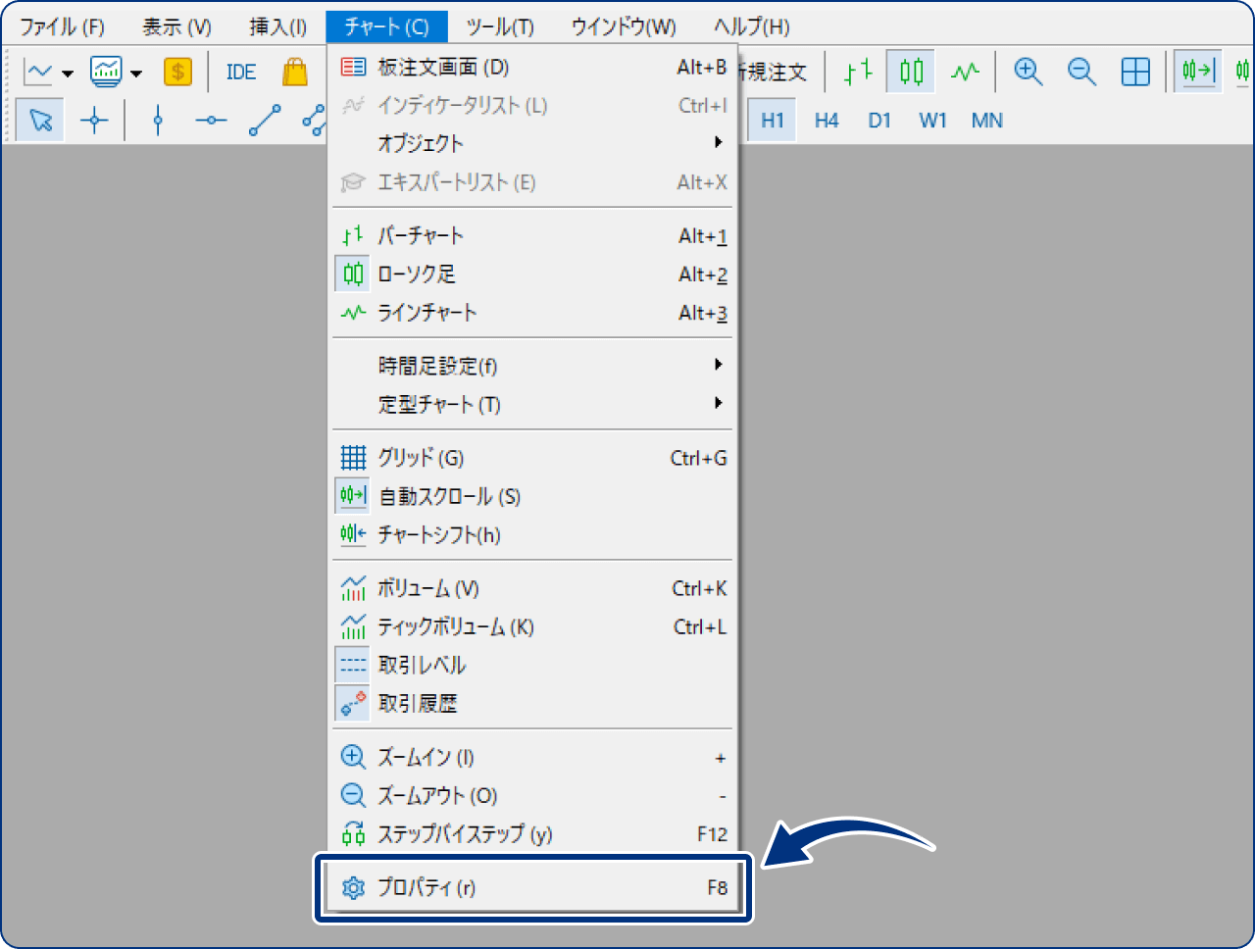Screen dimensions: 1255x949
Task: Open the ヘルプ menu
Action: [x=751, y=26]
